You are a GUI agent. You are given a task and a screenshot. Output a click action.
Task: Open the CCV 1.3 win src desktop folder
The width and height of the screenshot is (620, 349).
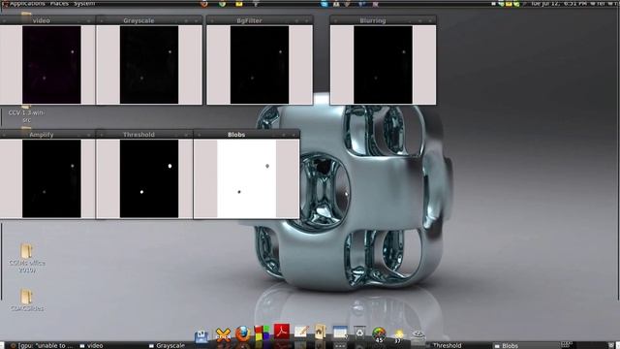26,112
